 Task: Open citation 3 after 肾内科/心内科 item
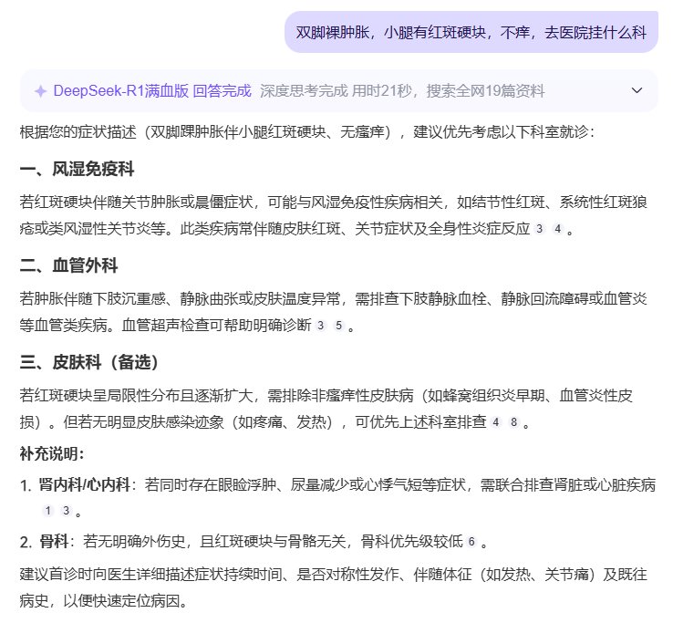(66, 511)
